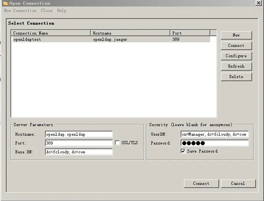The width and height of the screenshot is (264, 201).
Task: Uncheck the Save Password checkbox
Action: 183,151
